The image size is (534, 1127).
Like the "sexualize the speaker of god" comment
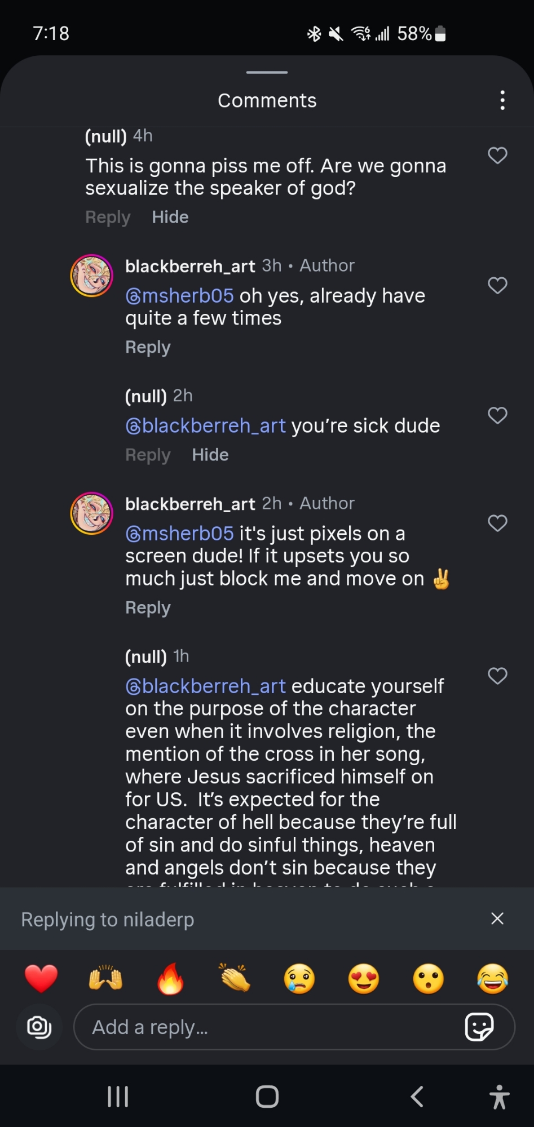click(x=497, y=156)
